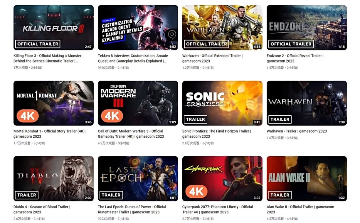The height and width of the screenshot is (223, 360).
Task: Click the 'Alan Wake II - Official Trailer' title
Action: point(300,209)
